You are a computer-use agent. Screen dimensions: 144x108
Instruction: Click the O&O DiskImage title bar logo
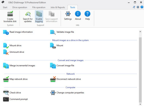(x=3, y=2)
